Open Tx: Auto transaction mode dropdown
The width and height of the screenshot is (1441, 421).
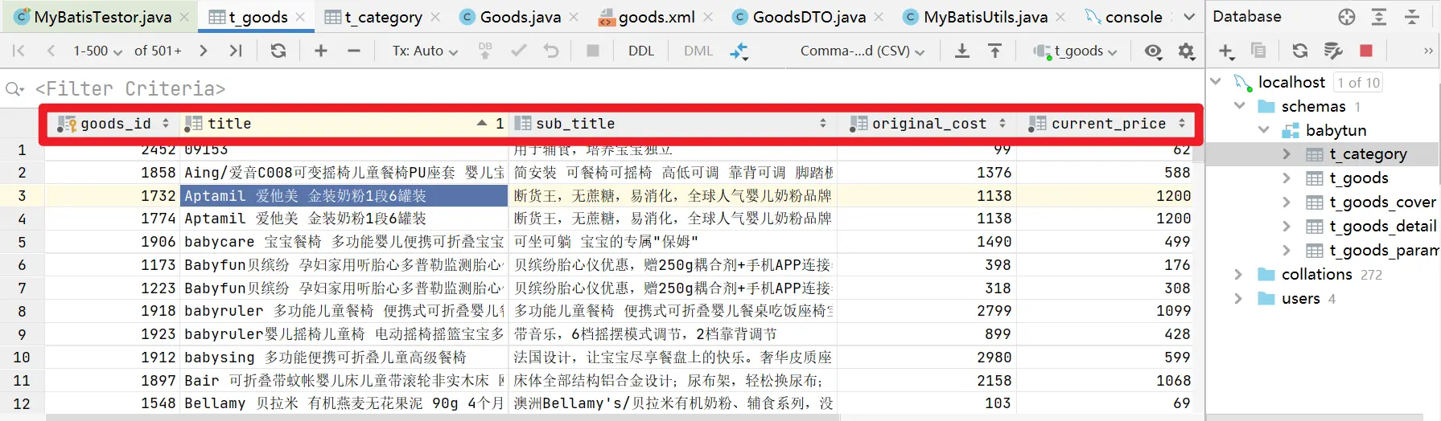425,51
